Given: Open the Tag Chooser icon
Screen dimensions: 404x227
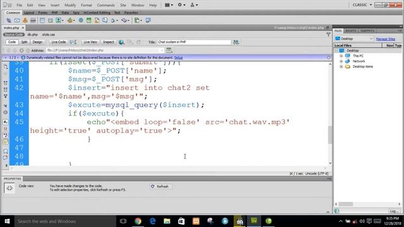Looking at the screenshot, I should 148,20.
